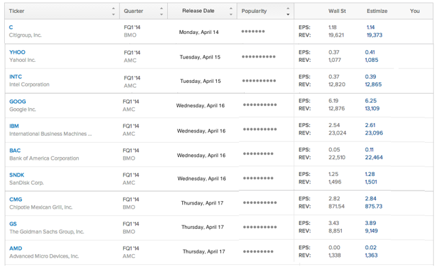The height and width of the screenshot is (267, 435).
Task: Sort table by Ticker column arrows
Action: [x=114, y=11]
